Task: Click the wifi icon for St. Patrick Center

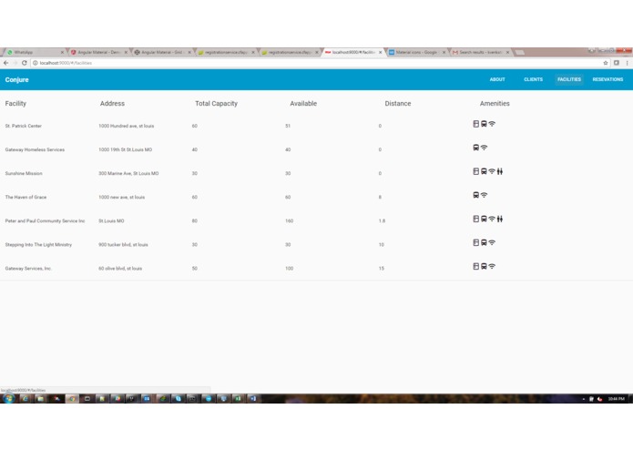Action: click(492, 124)
